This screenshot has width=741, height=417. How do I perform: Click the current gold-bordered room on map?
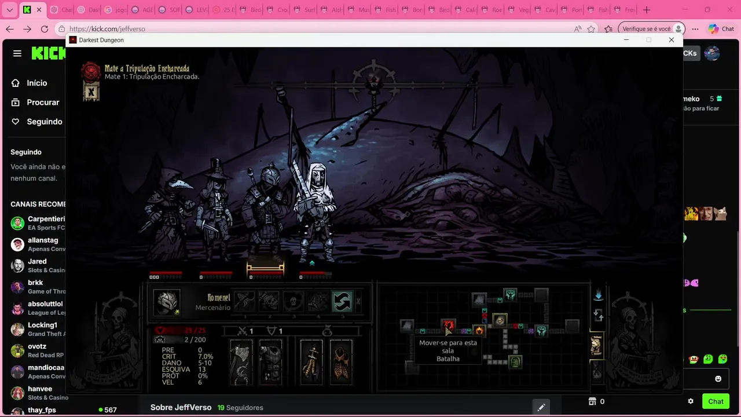coord(500,320)
